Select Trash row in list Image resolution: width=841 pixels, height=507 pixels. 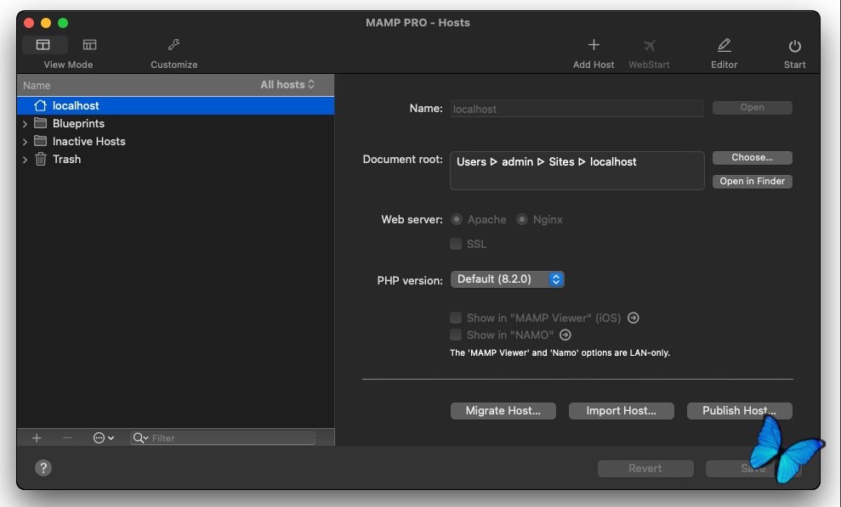point(175,159)
